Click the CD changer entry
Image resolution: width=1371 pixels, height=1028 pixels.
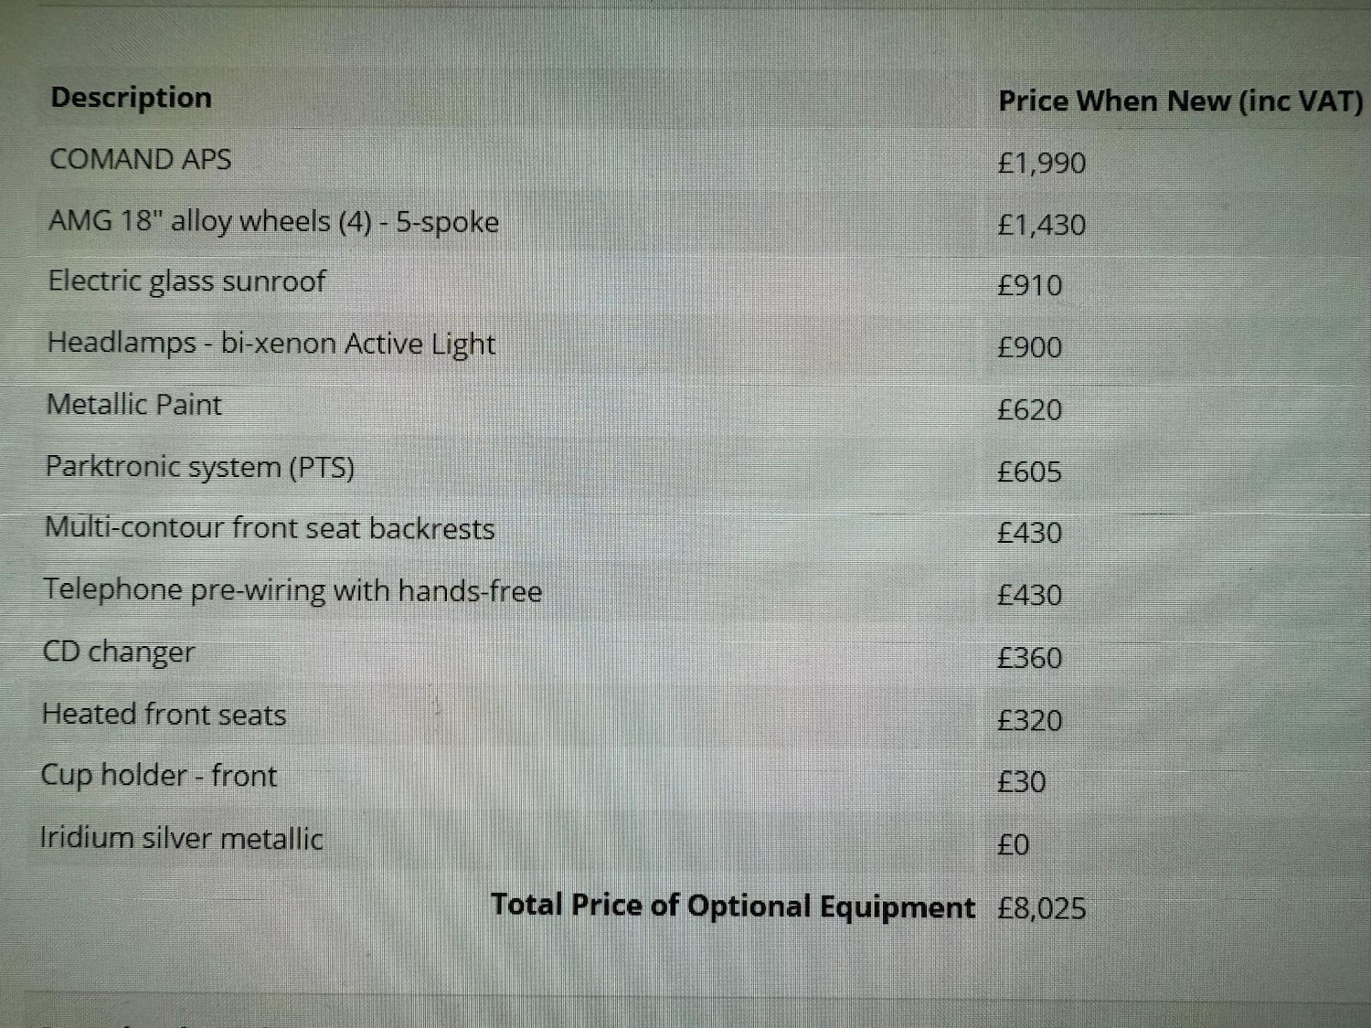point(119,652)
